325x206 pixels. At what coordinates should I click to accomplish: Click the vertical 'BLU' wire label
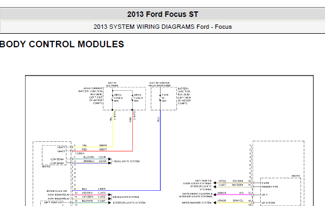pyautogui.click(x=158, y=119)
